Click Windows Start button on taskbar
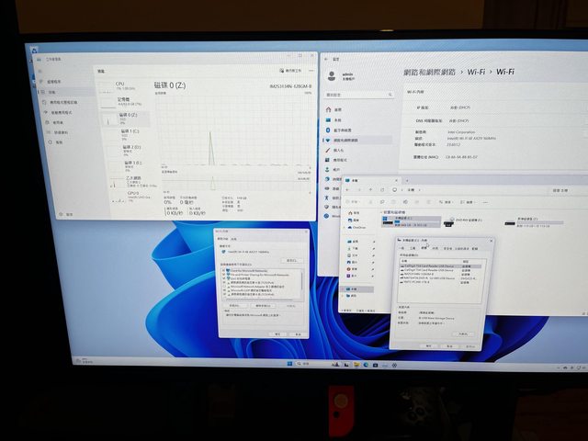 click(288, 366)
